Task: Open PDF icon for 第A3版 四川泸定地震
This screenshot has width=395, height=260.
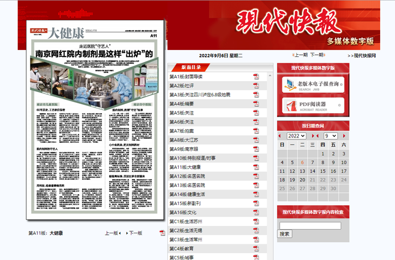Action: [x=256, y=94]
